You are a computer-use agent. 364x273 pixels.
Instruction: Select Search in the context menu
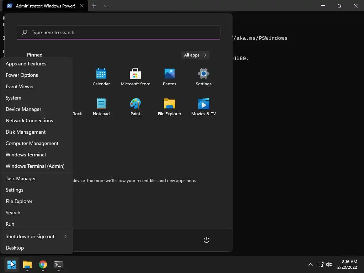[x=37, y=213]
